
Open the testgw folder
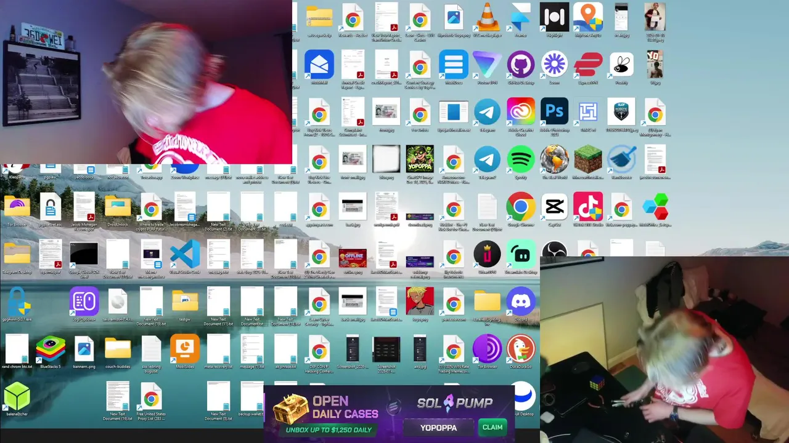(185, 301)
